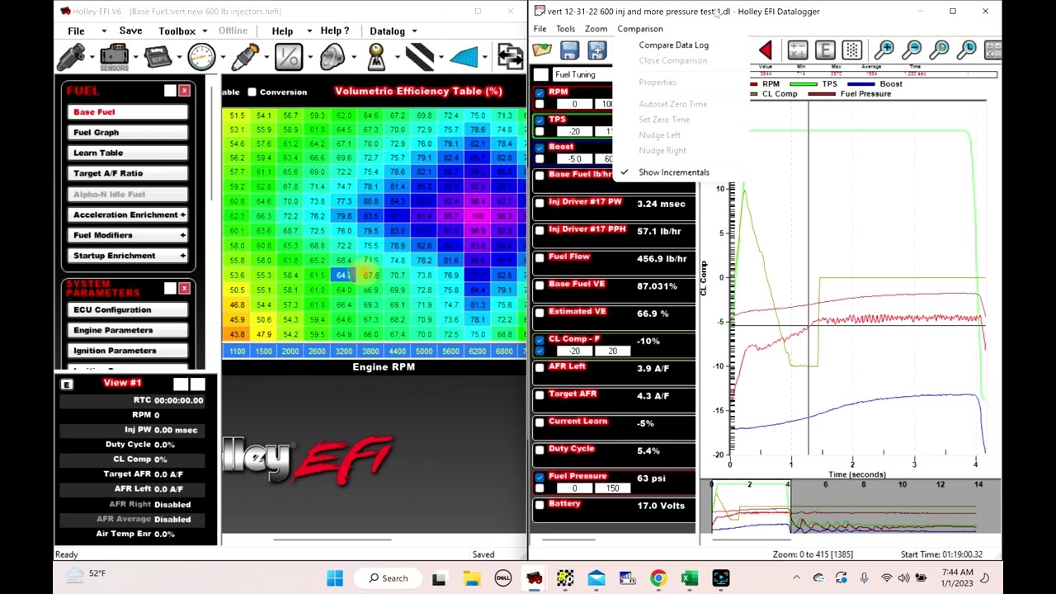The image size is (1056, 594).
Task: Open the Sensors toolbar icon
Action: click(114, 57)
